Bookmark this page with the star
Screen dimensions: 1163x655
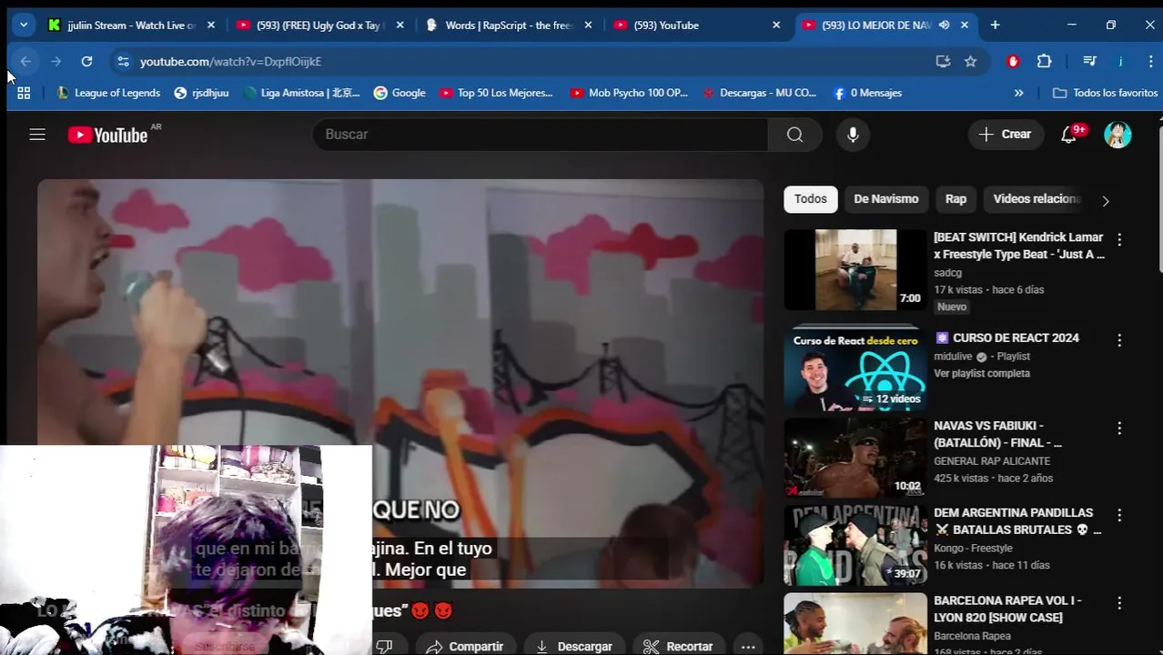[x=970, y=61]
